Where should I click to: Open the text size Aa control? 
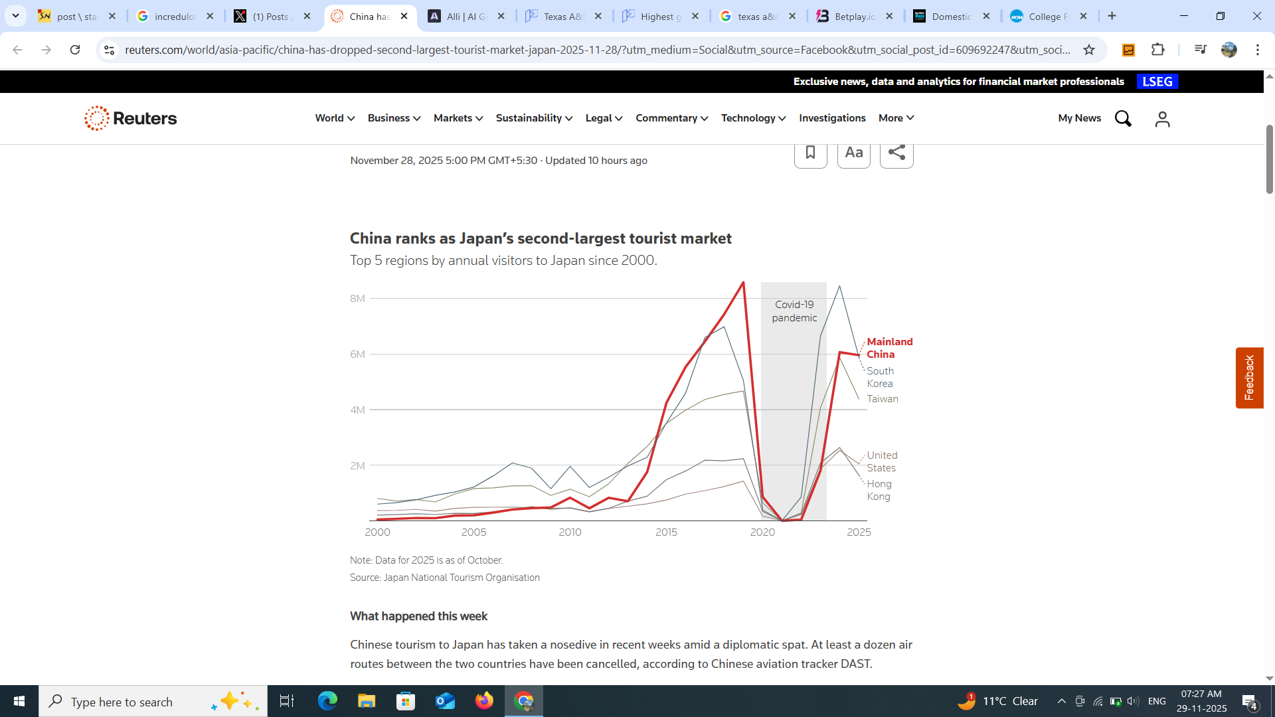(853, 153)
